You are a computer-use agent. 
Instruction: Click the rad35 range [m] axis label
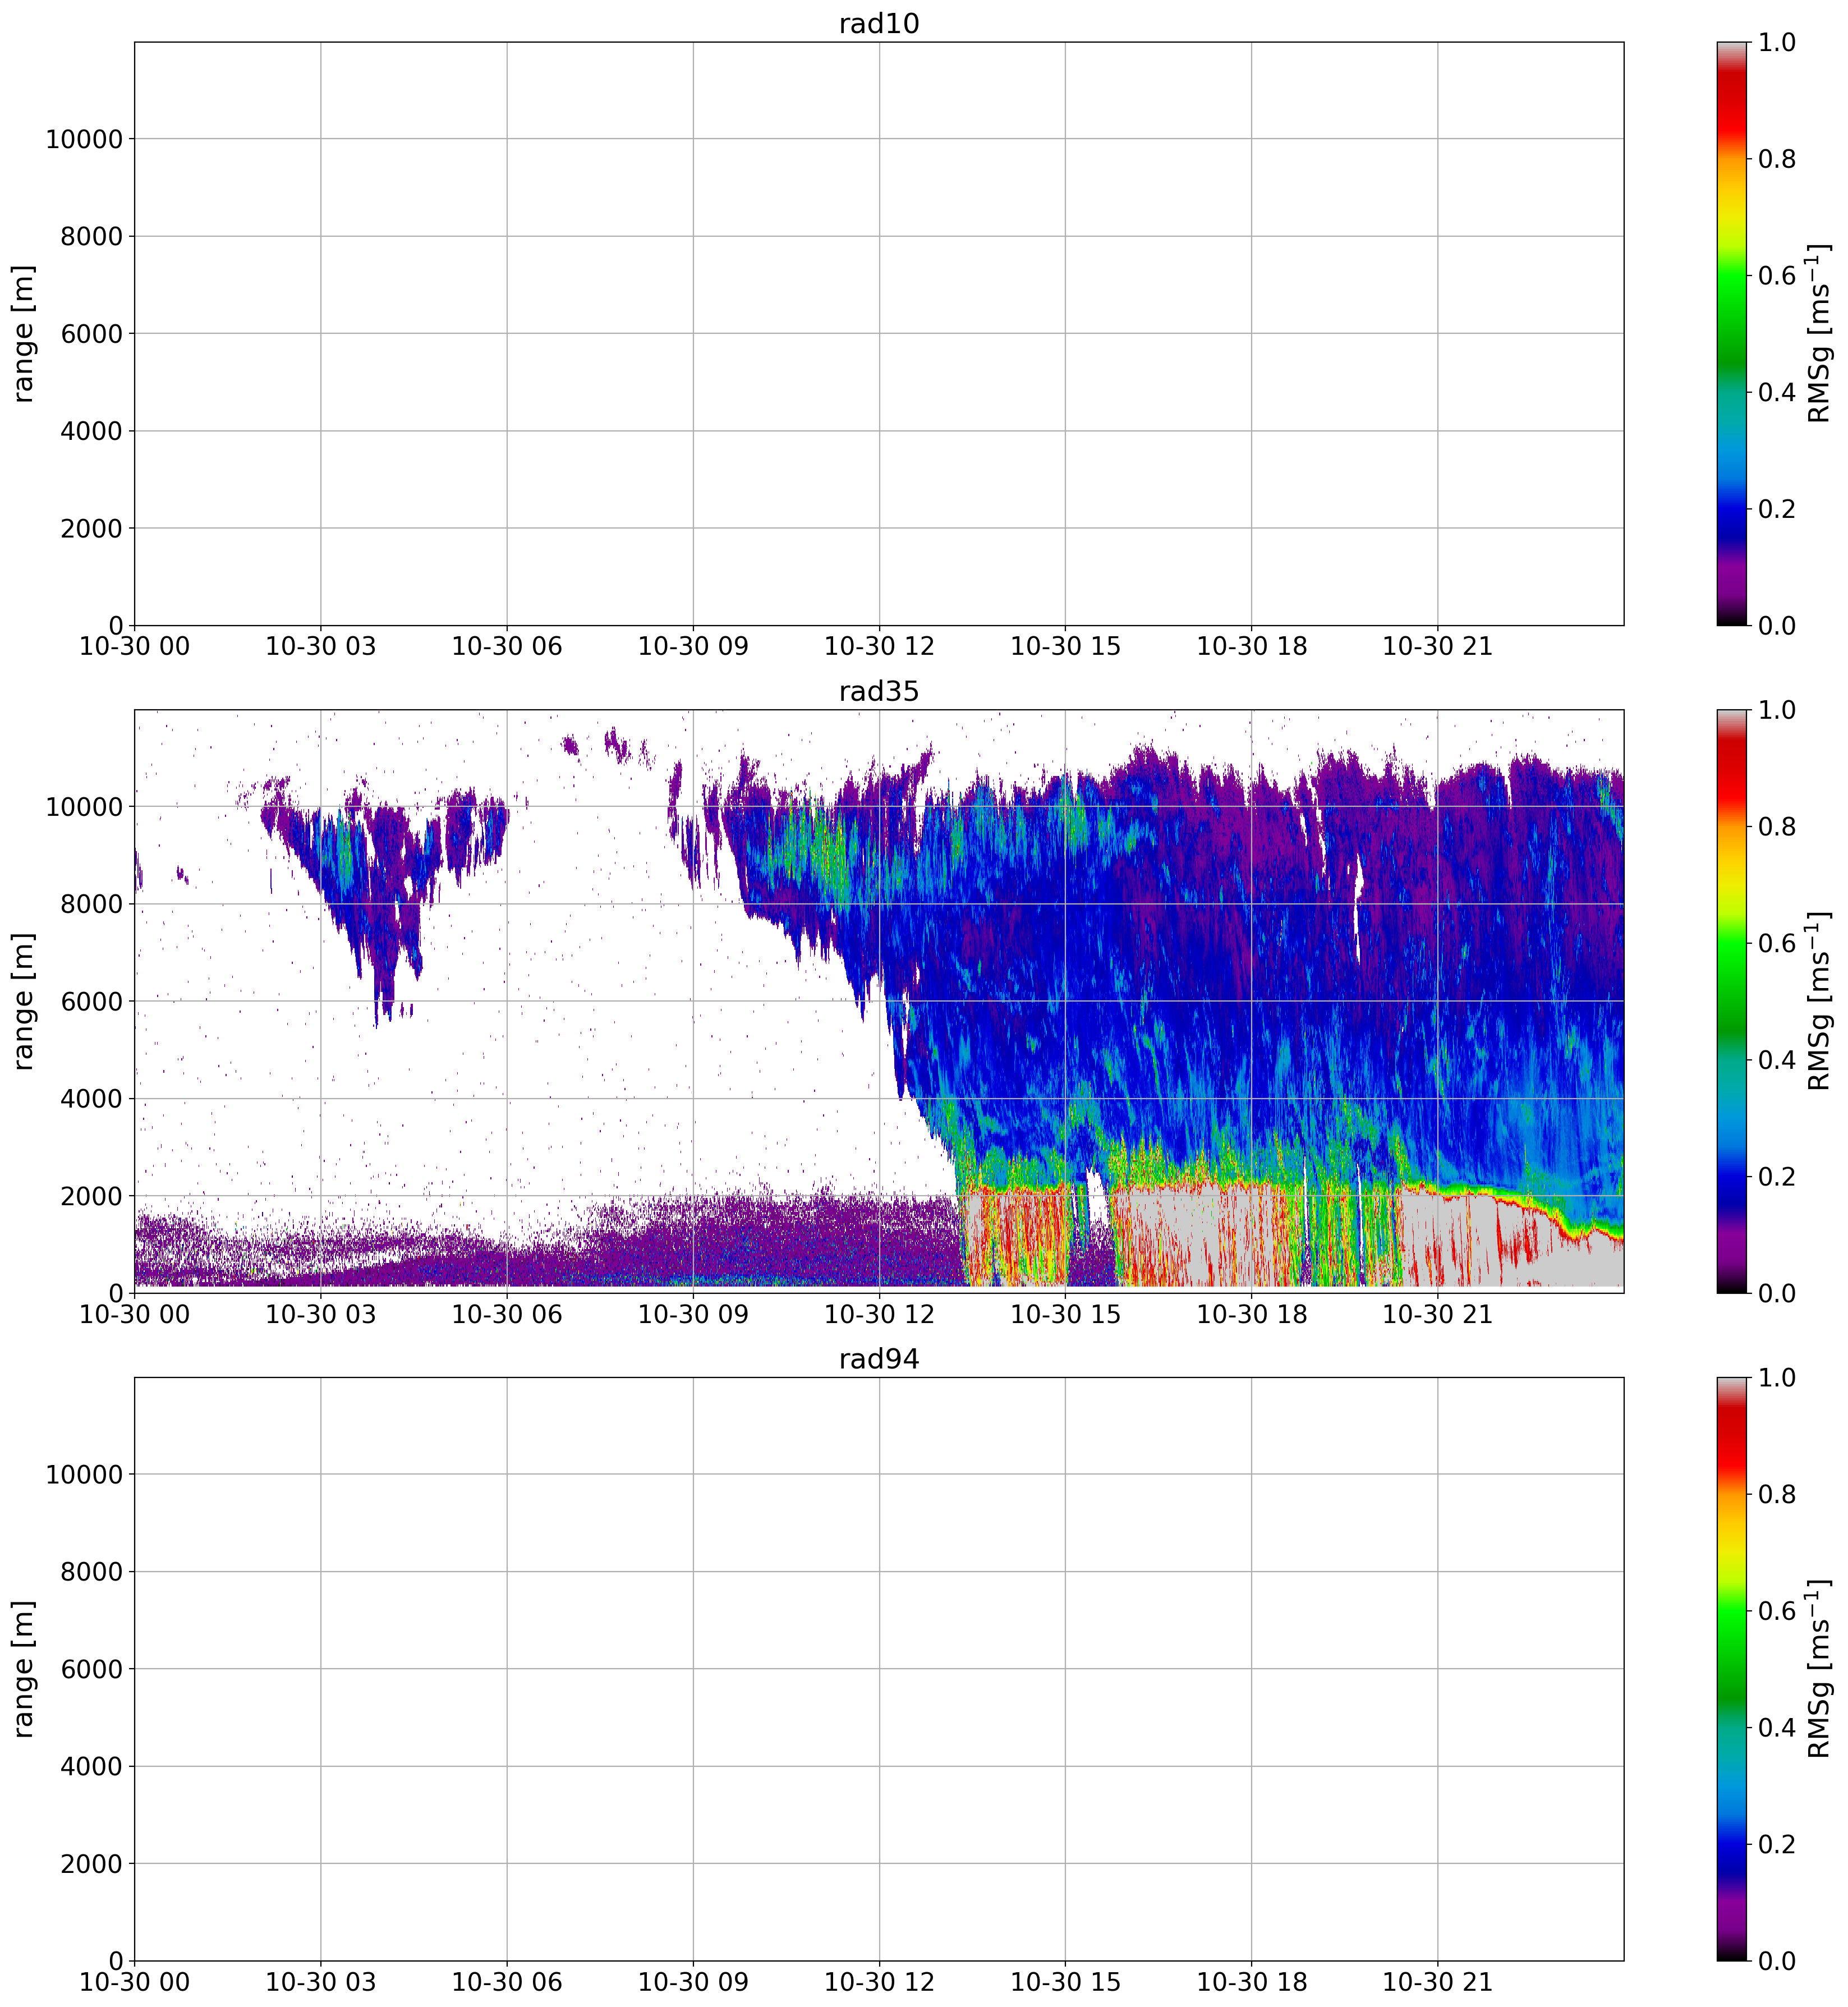24,1001
